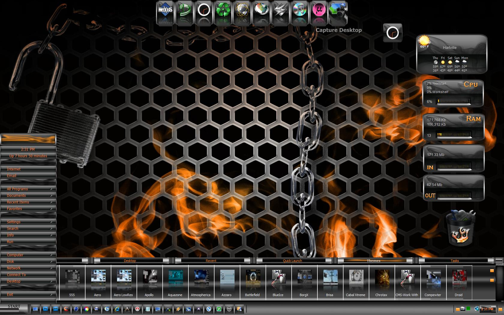Open Email from the start menu
Image resolution: width=504 pixels, height=315 pixels.
28,175
